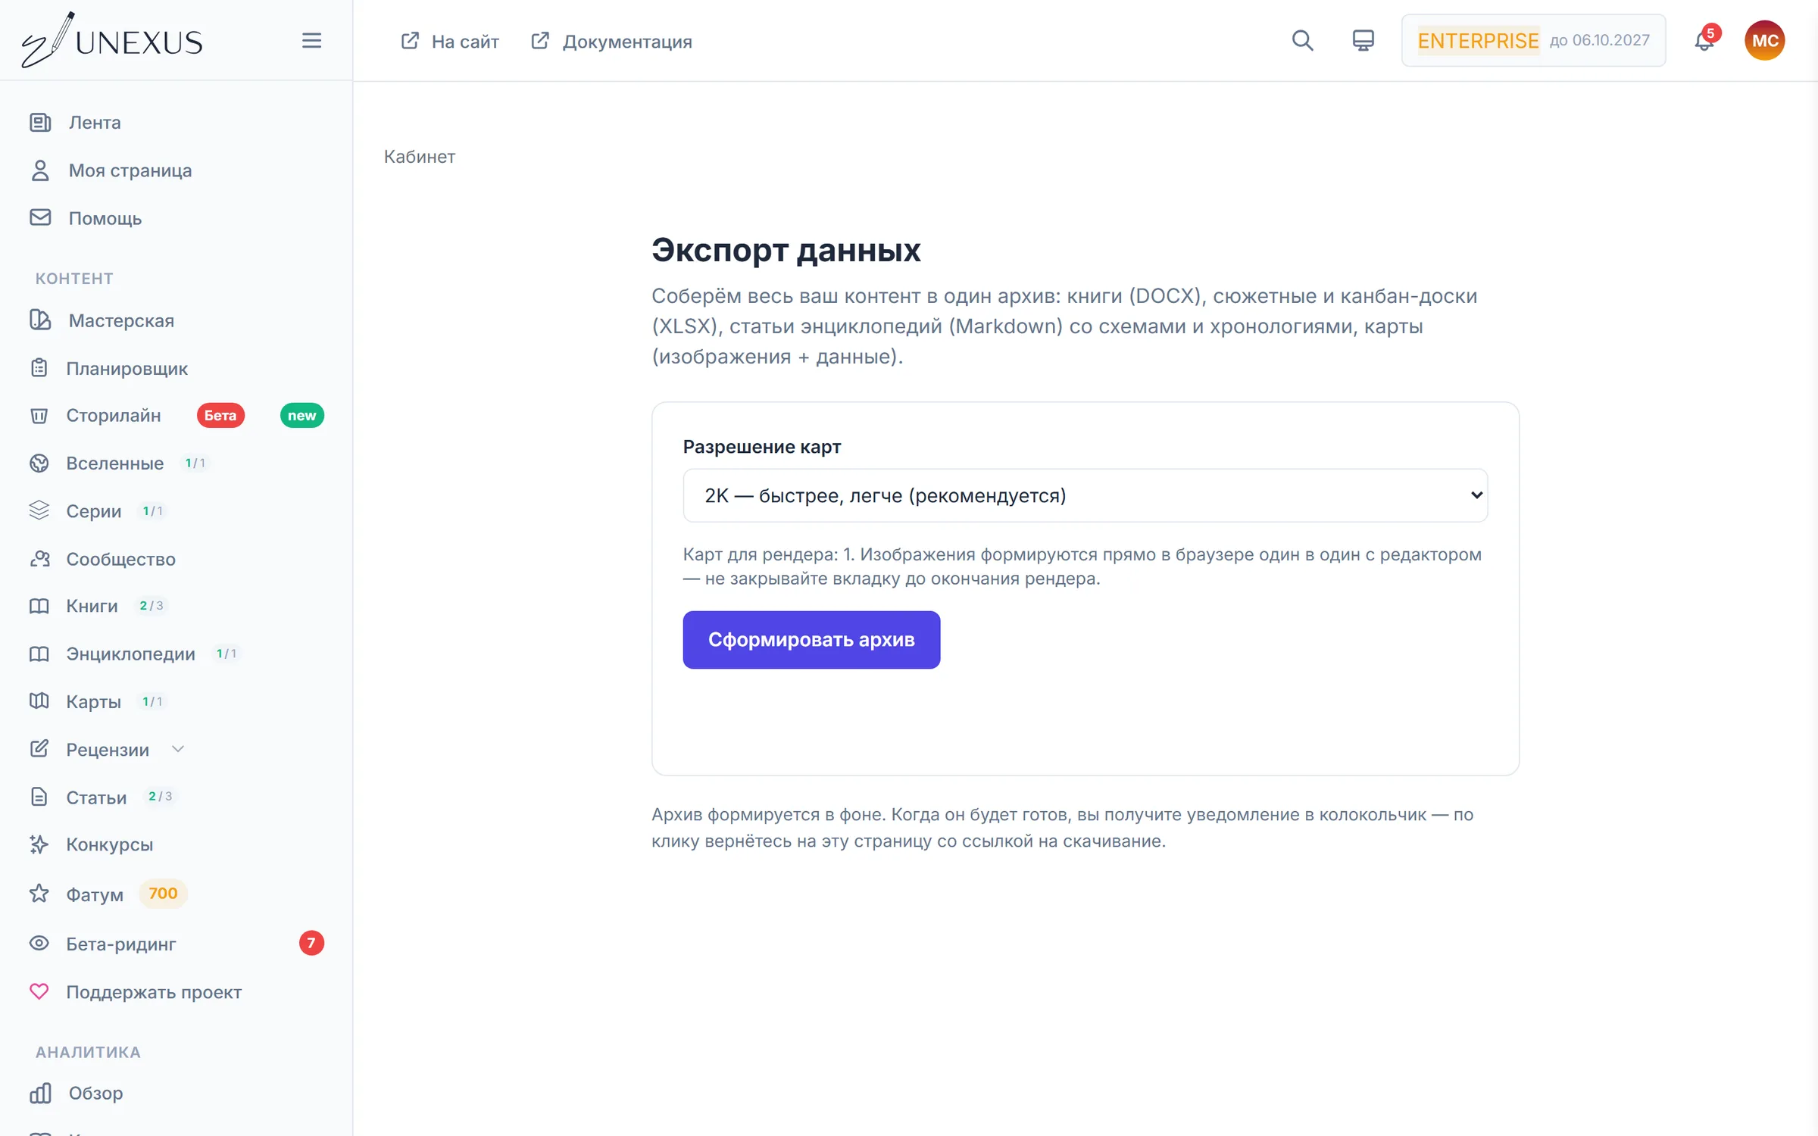Click the Кабинет breadcrumb
Image resolution: width=1818 pixels, height=1136 pixels.
(420, 157)
